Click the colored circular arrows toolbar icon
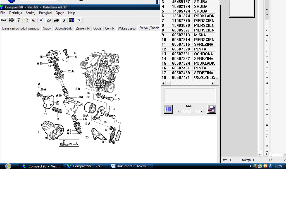Screen dimensions: 286x214 click(x=26, y=20)
